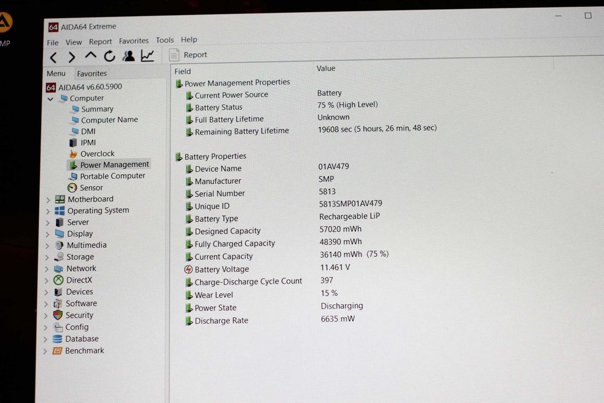
Task: Select the Software icon
Action: 58,303
